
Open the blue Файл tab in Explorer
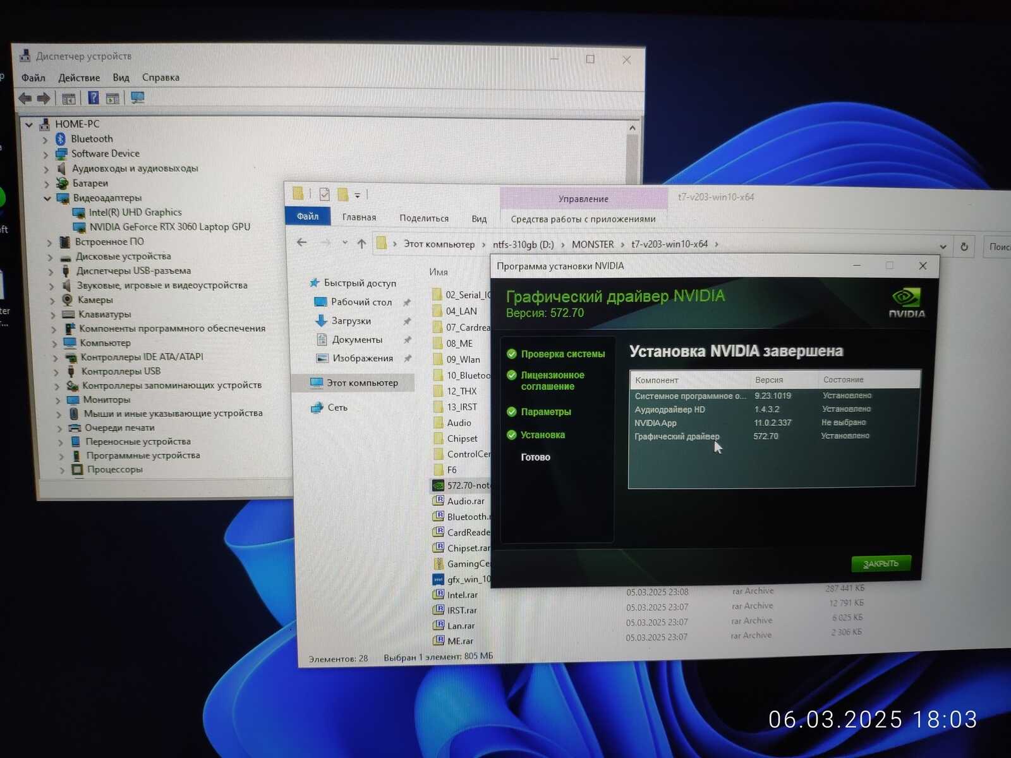pos(308,216)
